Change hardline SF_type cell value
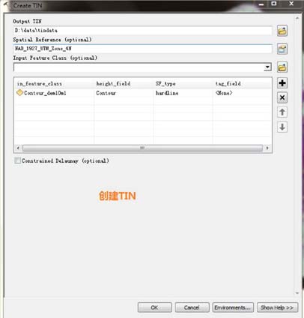The width and height of the screenshot is (304, 318). (183, 93)
